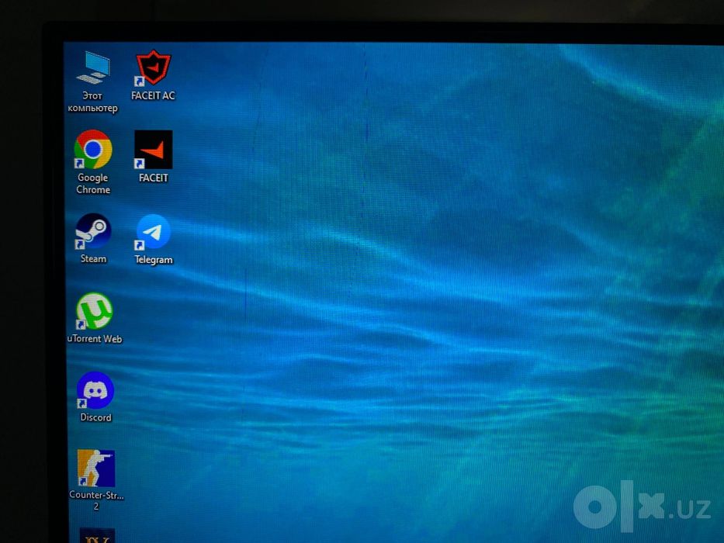This screenshot has height=543, width=724.
Task: Click the 'FACEIT AC' label text
Action: [x=153, y=95]
